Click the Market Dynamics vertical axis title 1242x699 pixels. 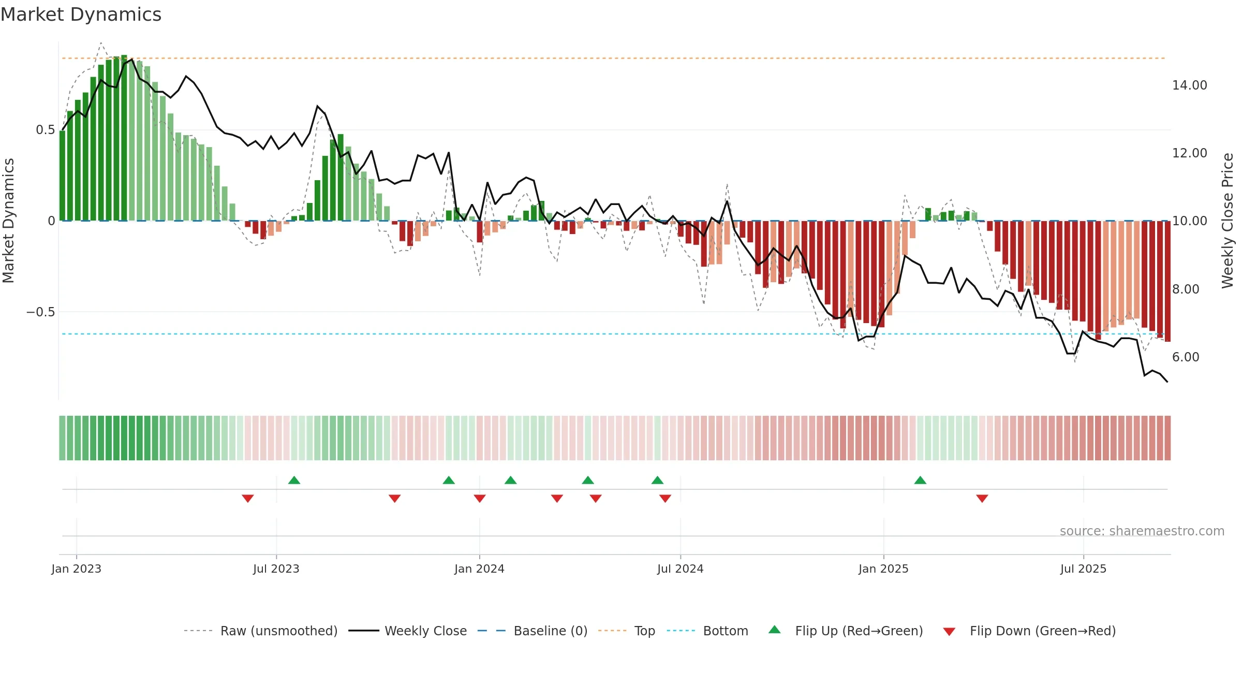(x=8, y=221)
